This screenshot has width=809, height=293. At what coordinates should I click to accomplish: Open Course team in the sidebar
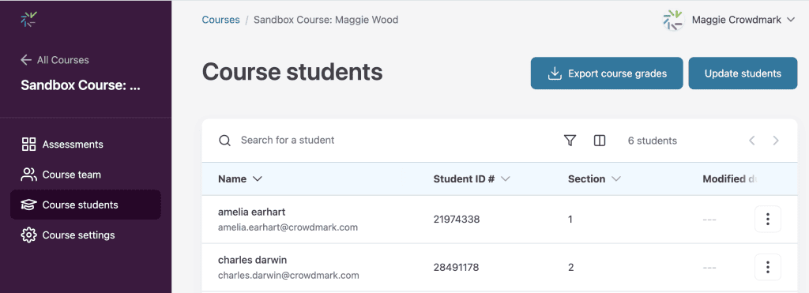click(85, 175)
